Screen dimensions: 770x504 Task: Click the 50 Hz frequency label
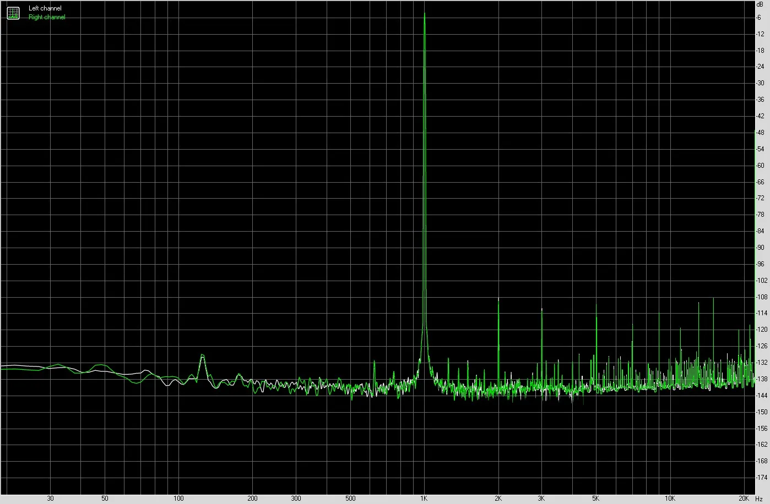tap(105, 498)
